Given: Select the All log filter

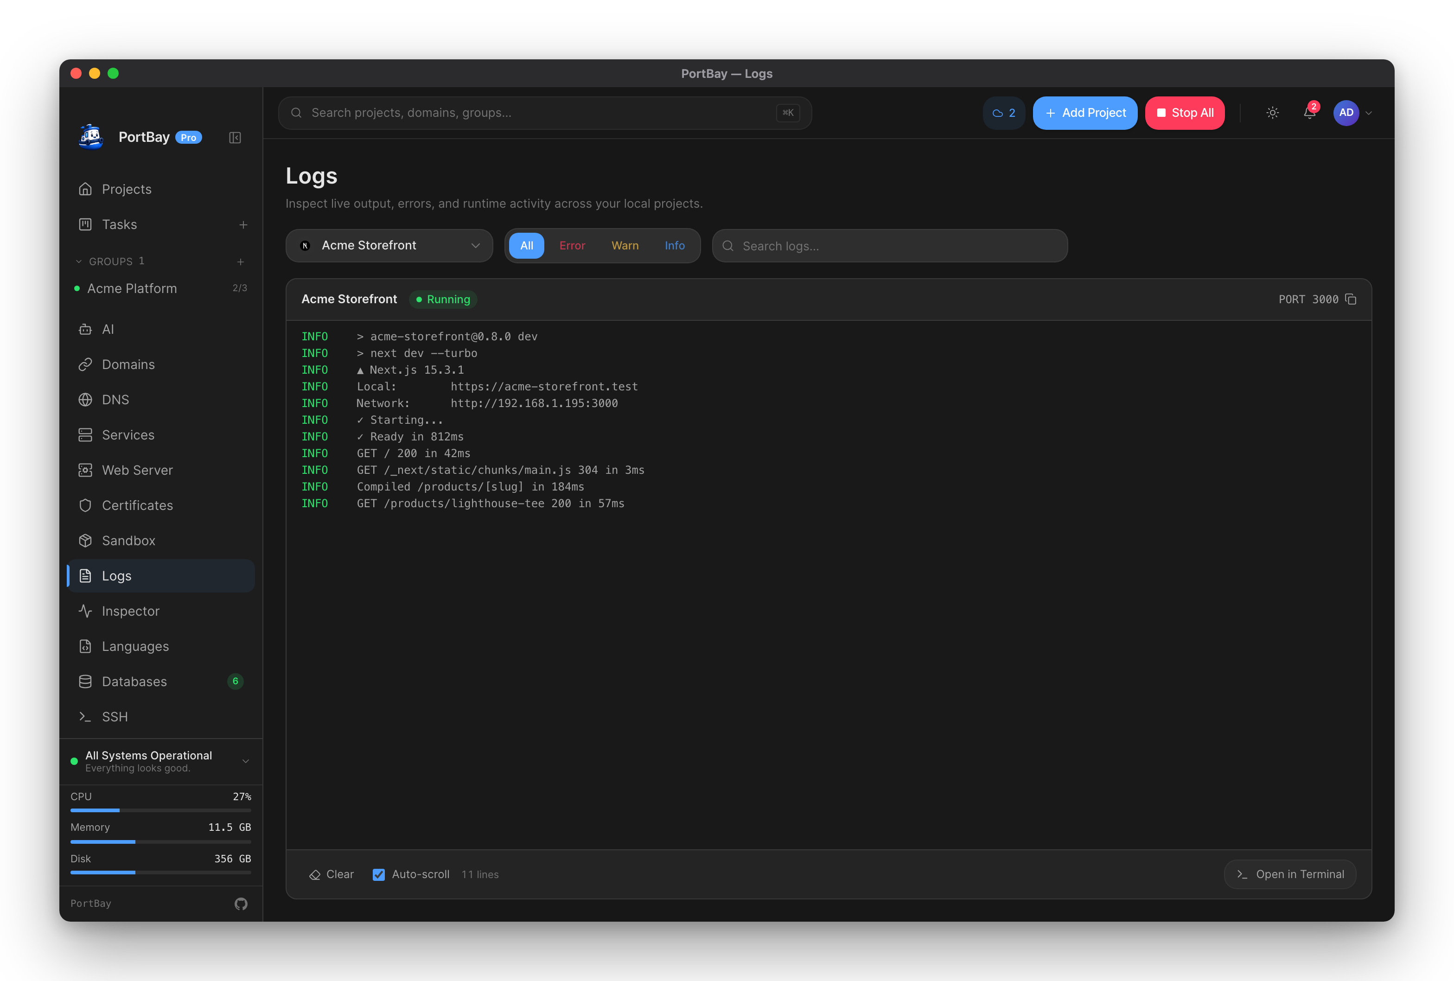Looking at the screenshot, I should click(527, 245).
